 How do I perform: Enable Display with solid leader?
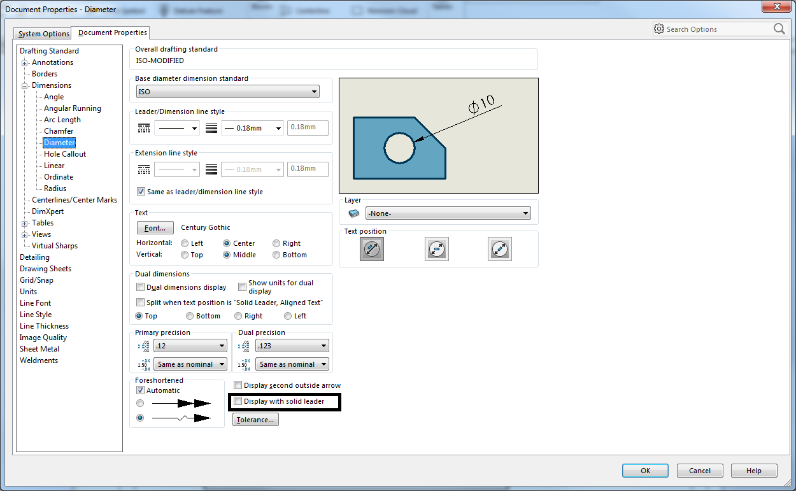[x=238, y=402]
